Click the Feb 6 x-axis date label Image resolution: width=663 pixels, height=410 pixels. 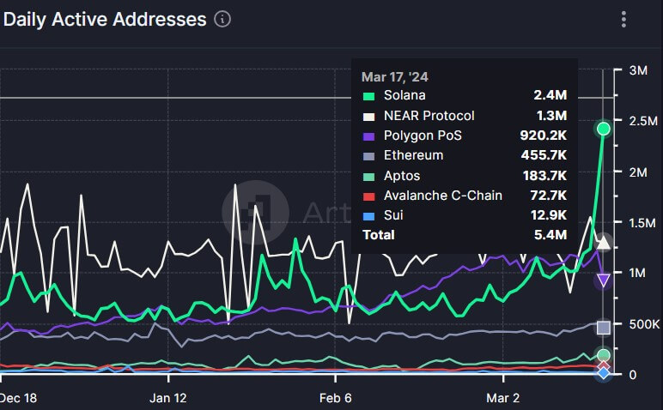click(337, 398)
